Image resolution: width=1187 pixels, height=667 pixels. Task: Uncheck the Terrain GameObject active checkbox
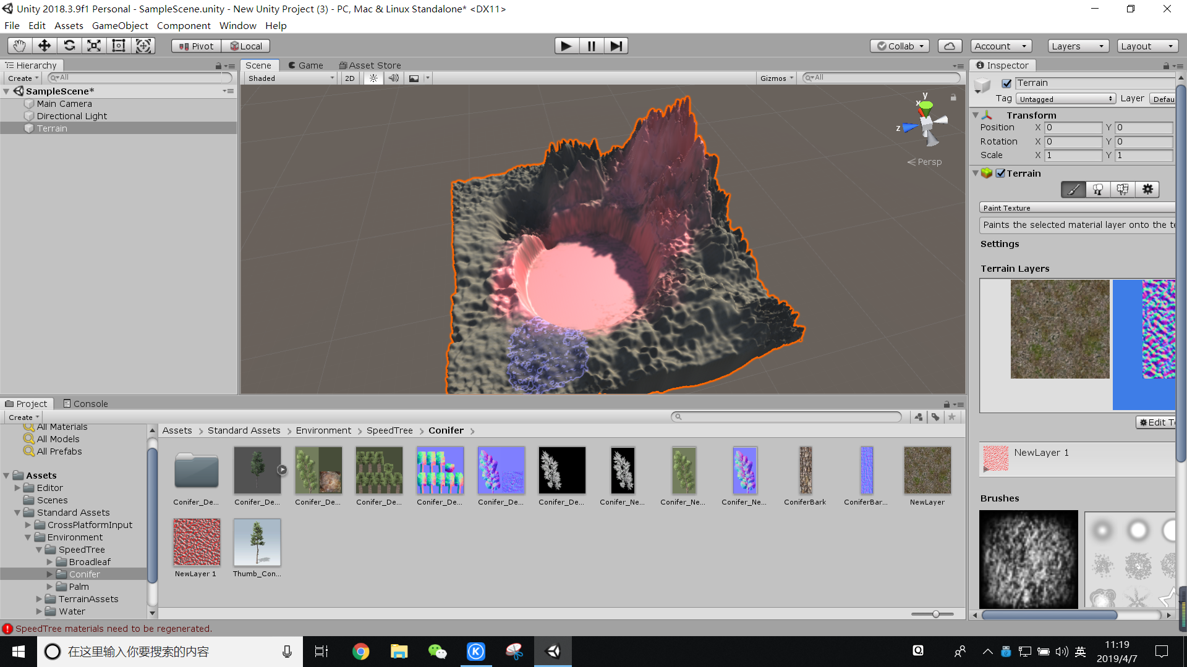[x=1006, y=83]
